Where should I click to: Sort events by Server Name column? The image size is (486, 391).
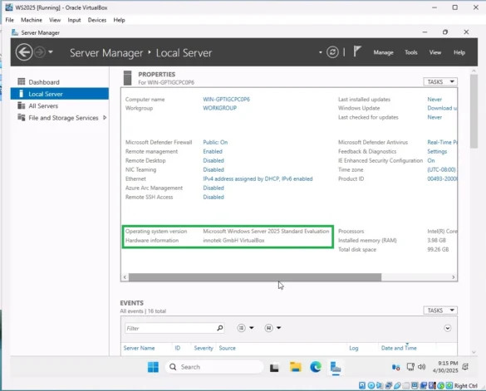point(139,348)
